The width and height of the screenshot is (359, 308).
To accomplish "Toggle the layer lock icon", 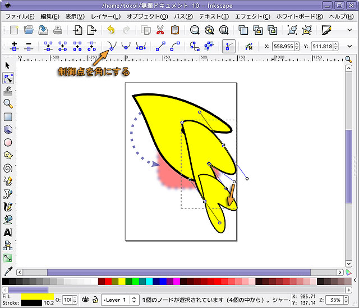I will (95, 300).
